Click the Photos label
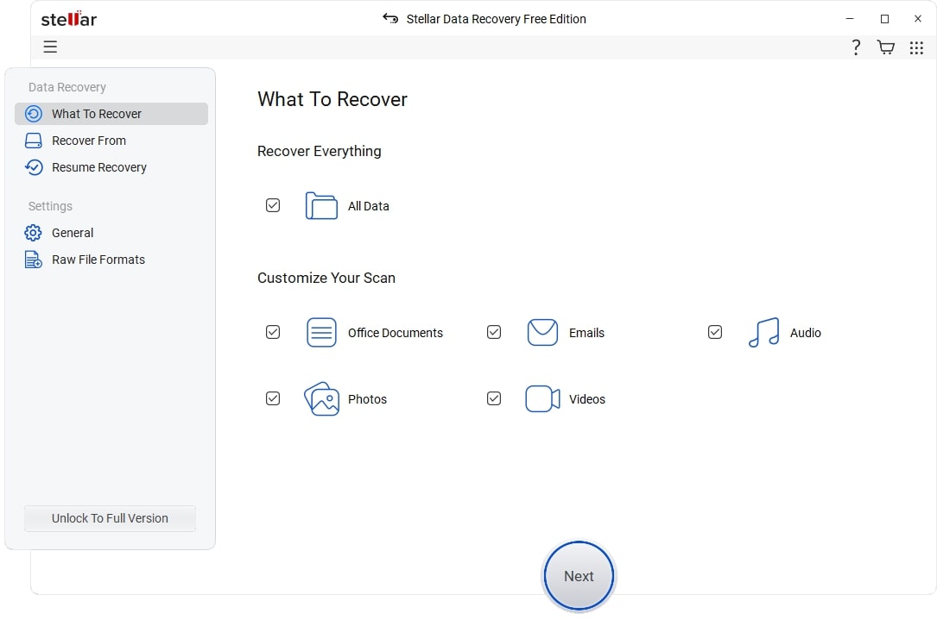The height and width of the screenshot is (620, 937). [367, 399]
